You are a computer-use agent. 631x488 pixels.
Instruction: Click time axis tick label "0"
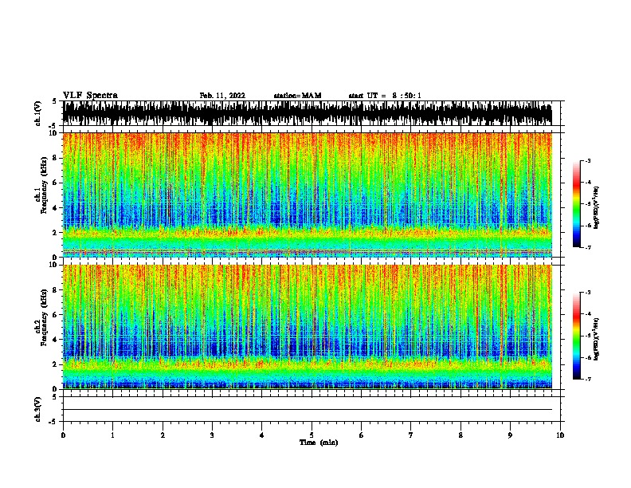63,435
